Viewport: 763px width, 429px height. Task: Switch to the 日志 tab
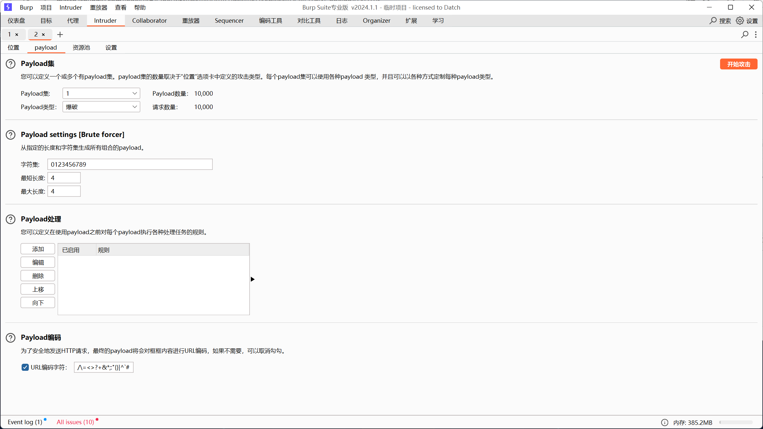tap(342, 20)
